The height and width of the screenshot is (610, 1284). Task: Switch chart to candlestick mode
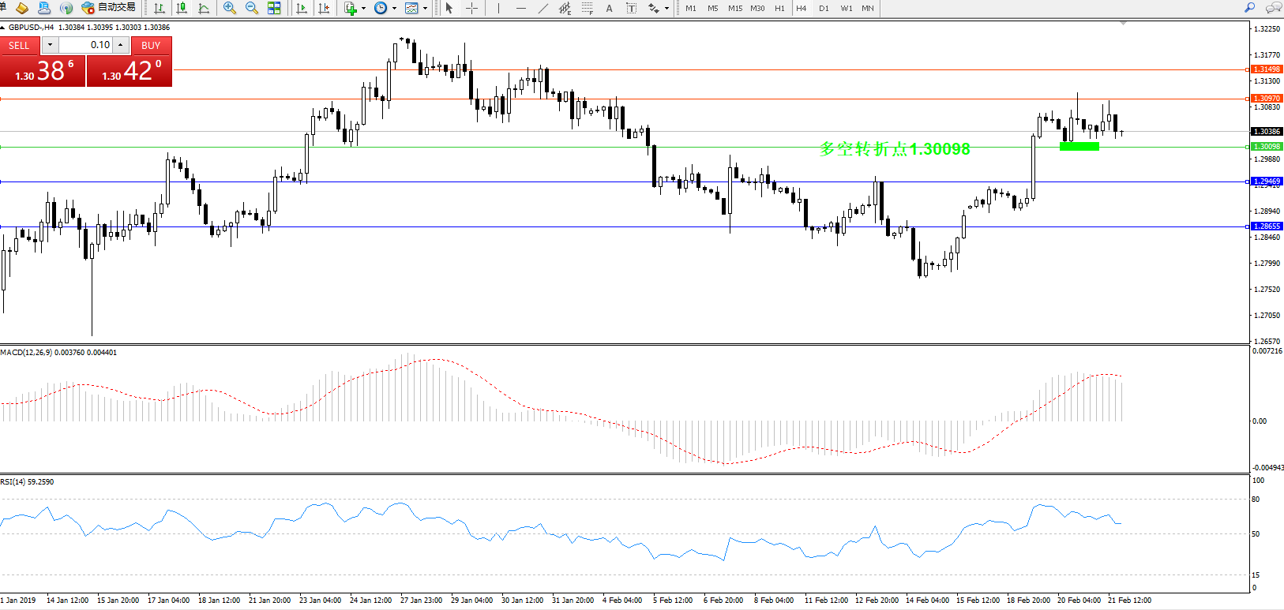(182, 8)
